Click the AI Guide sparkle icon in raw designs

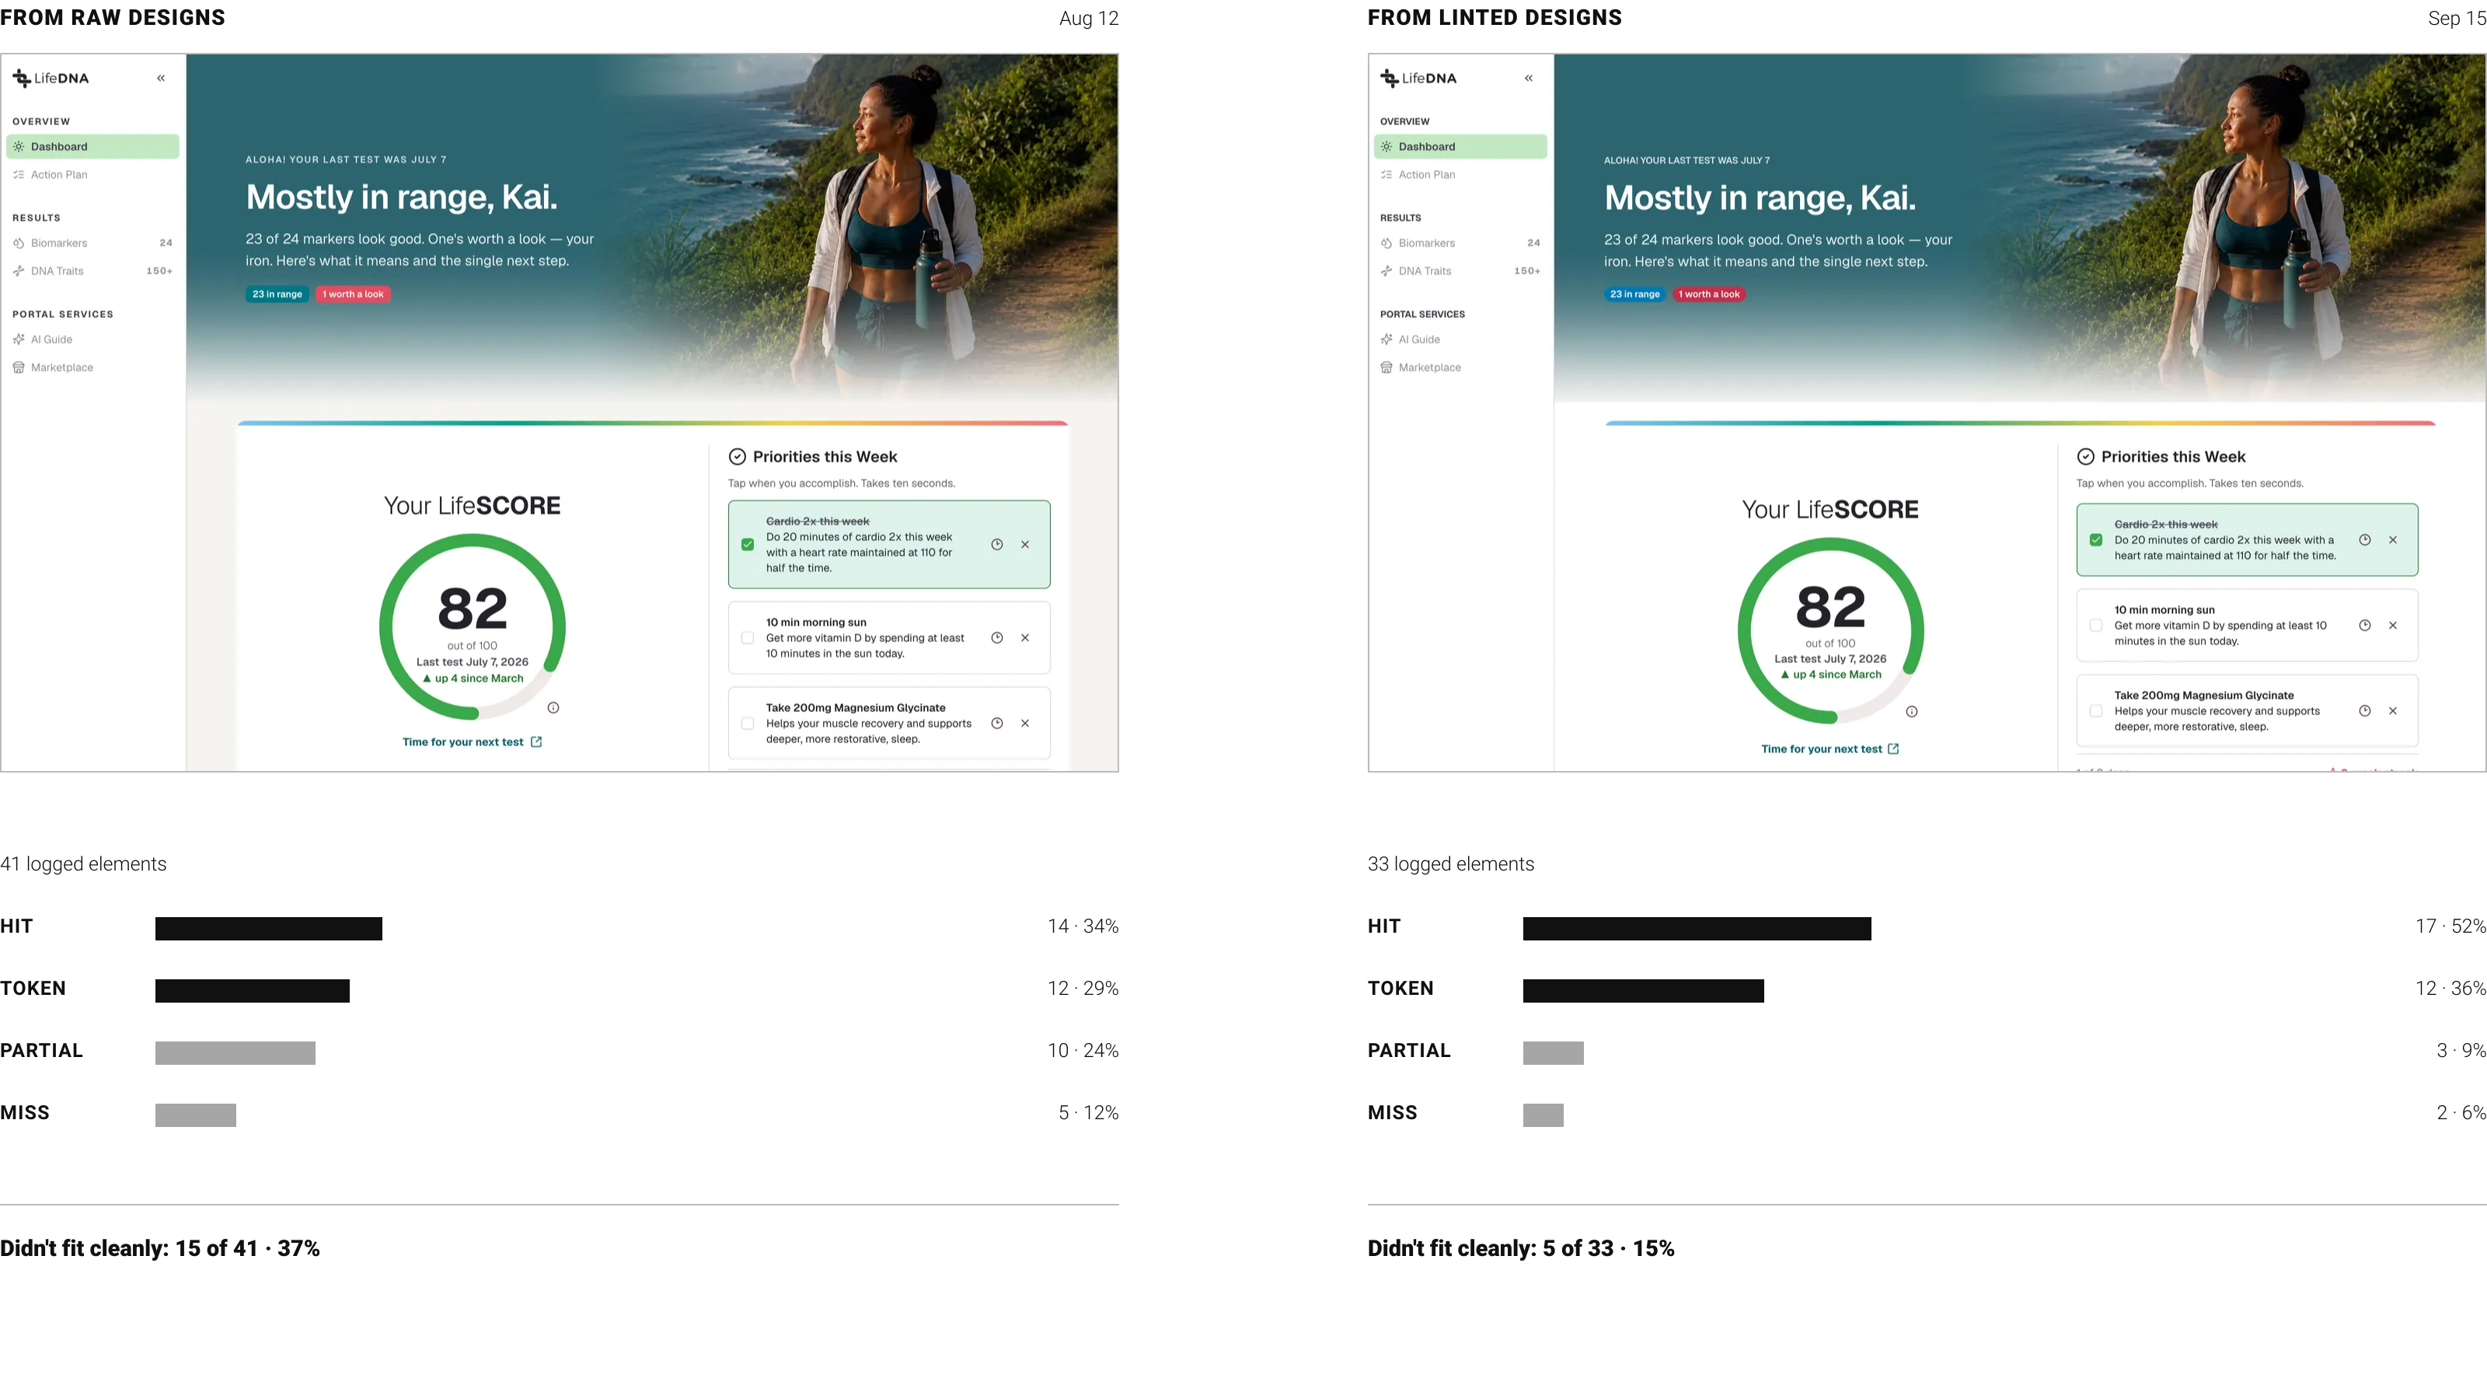pyautogui.click(x=19, y=340)
